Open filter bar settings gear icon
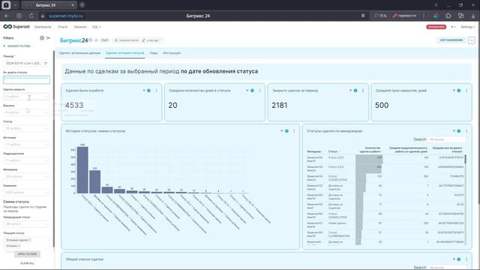480x270 pixels. click(x=42, y=38)
